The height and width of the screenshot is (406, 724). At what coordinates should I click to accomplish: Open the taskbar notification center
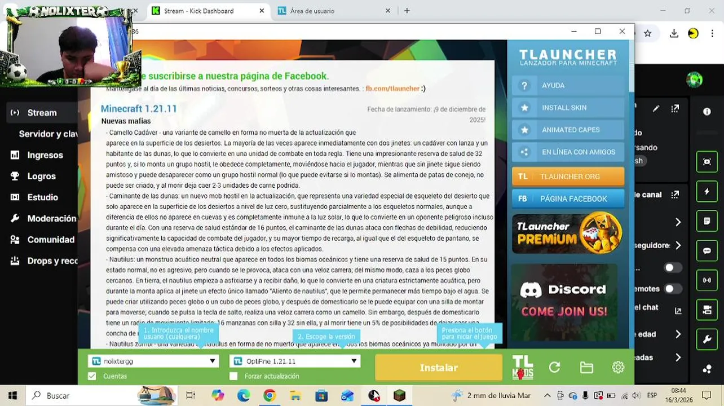click(707, 396)
